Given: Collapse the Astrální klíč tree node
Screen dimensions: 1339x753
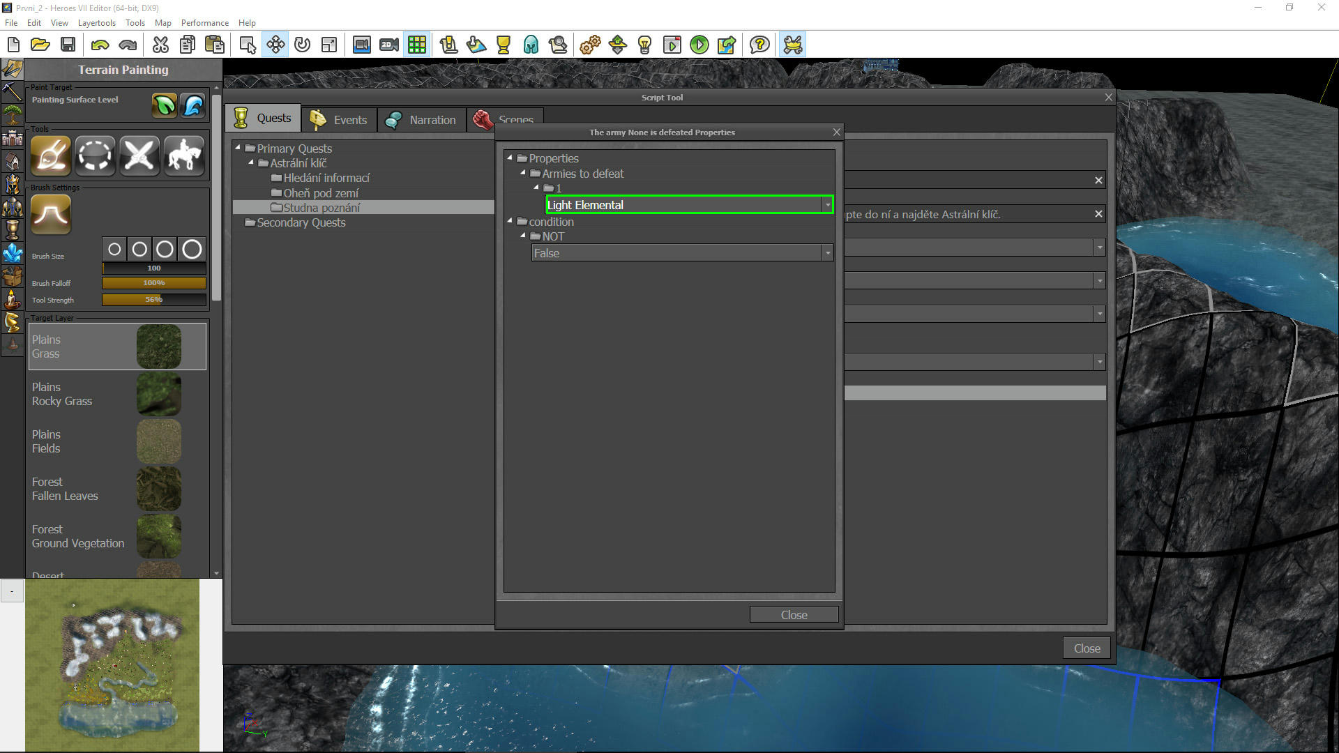Looking at the screenshot, I should (251, 162).
